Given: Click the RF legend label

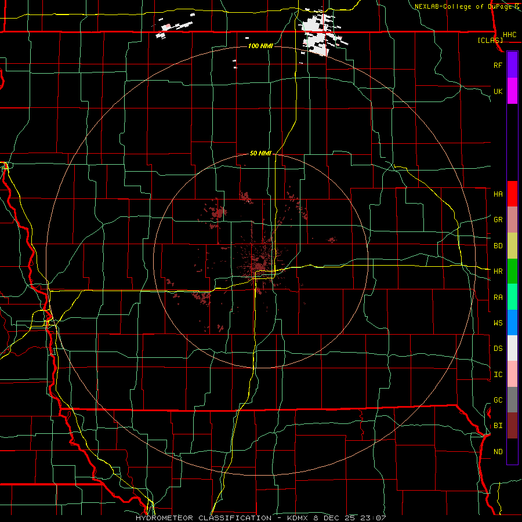Looking at the screenshot, I should pos(498,65).
